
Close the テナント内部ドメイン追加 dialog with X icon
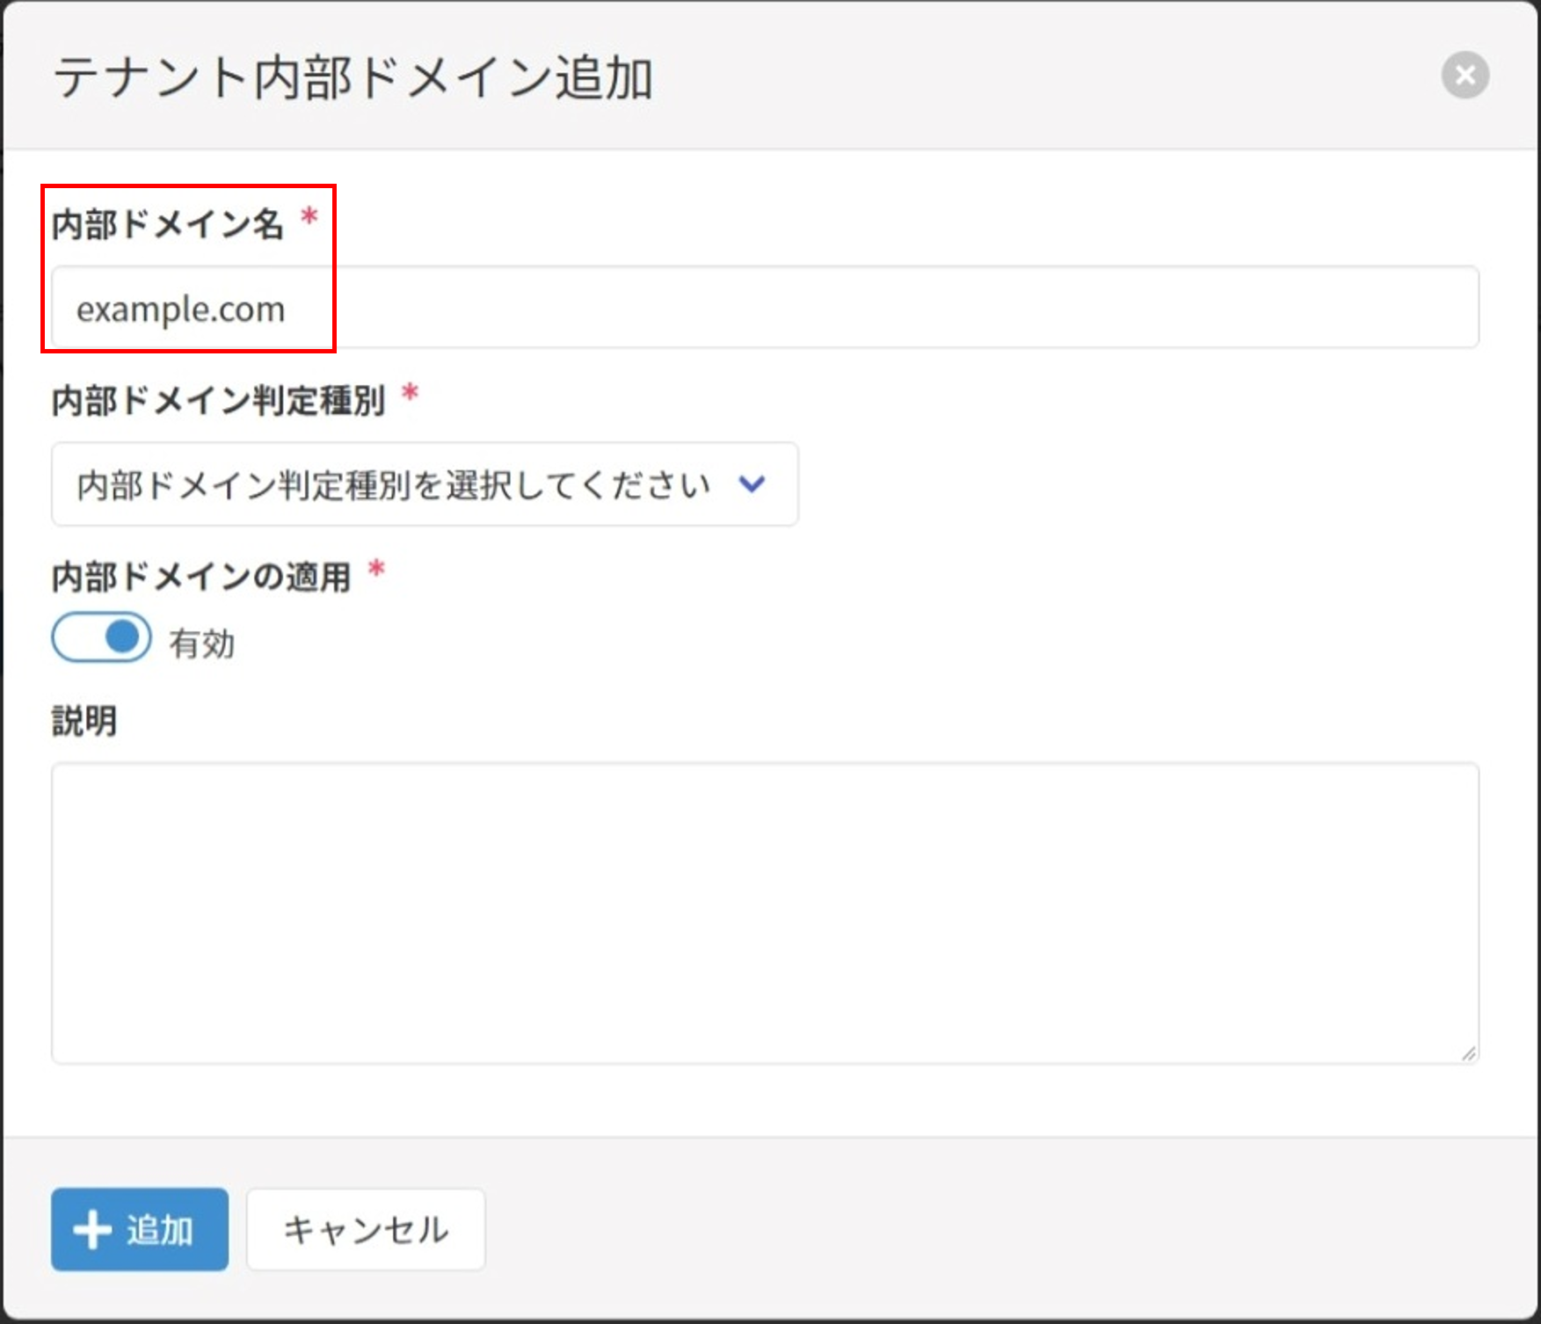pyautogui.click(x=1465, y=76)
